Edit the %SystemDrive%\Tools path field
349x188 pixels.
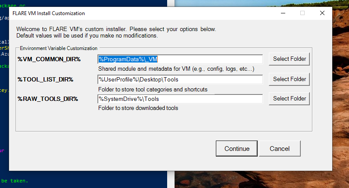coord(180,99)
